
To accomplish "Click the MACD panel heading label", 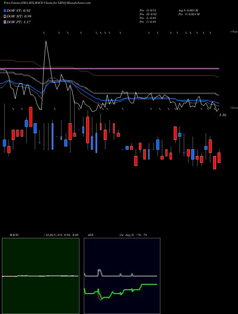I will click(x=14, y=235).
